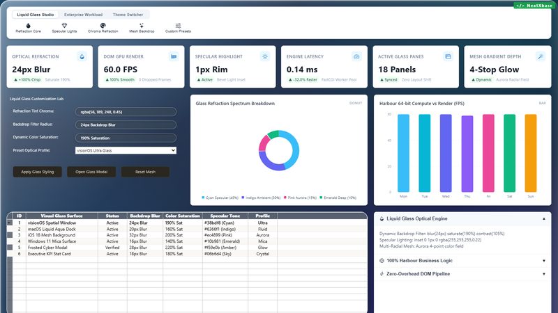Click the Mesh Gradient Depth card icon

click(540, 56)
